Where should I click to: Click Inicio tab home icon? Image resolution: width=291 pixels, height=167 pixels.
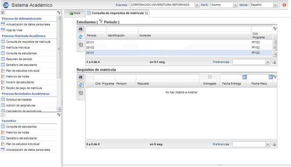pos(71,13)
